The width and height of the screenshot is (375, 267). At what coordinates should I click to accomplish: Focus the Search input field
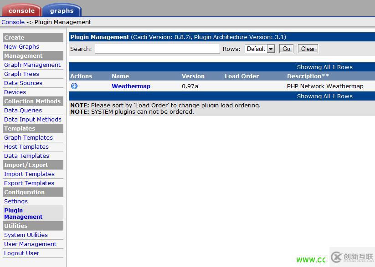tap(157, 49)
